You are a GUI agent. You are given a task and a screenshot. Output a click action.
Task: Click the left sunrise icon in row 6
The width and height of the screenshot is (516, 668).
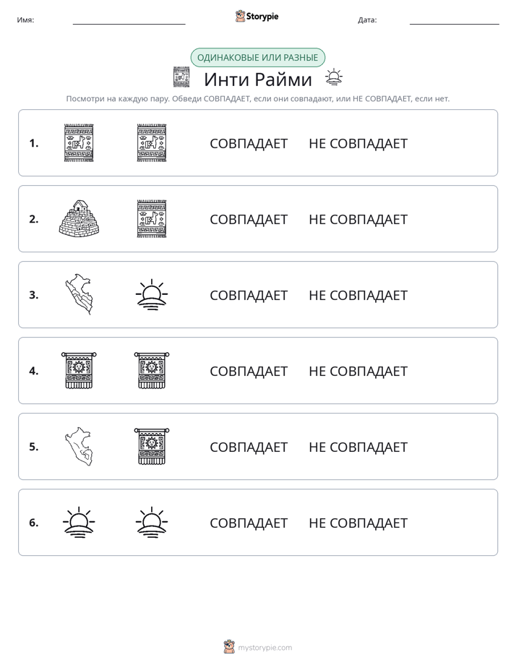(79, 522)
